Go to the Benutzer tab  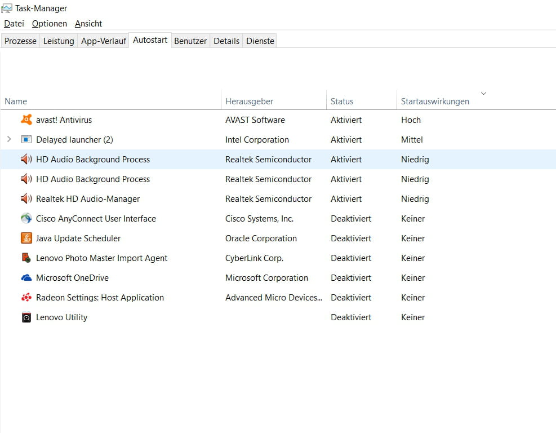pyautogui.click(x=190, y=41)
